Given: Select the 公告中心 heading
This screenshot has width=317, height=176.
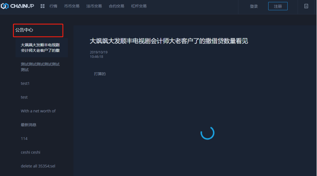Looking at the screenshot, I should tap(24, 30).
